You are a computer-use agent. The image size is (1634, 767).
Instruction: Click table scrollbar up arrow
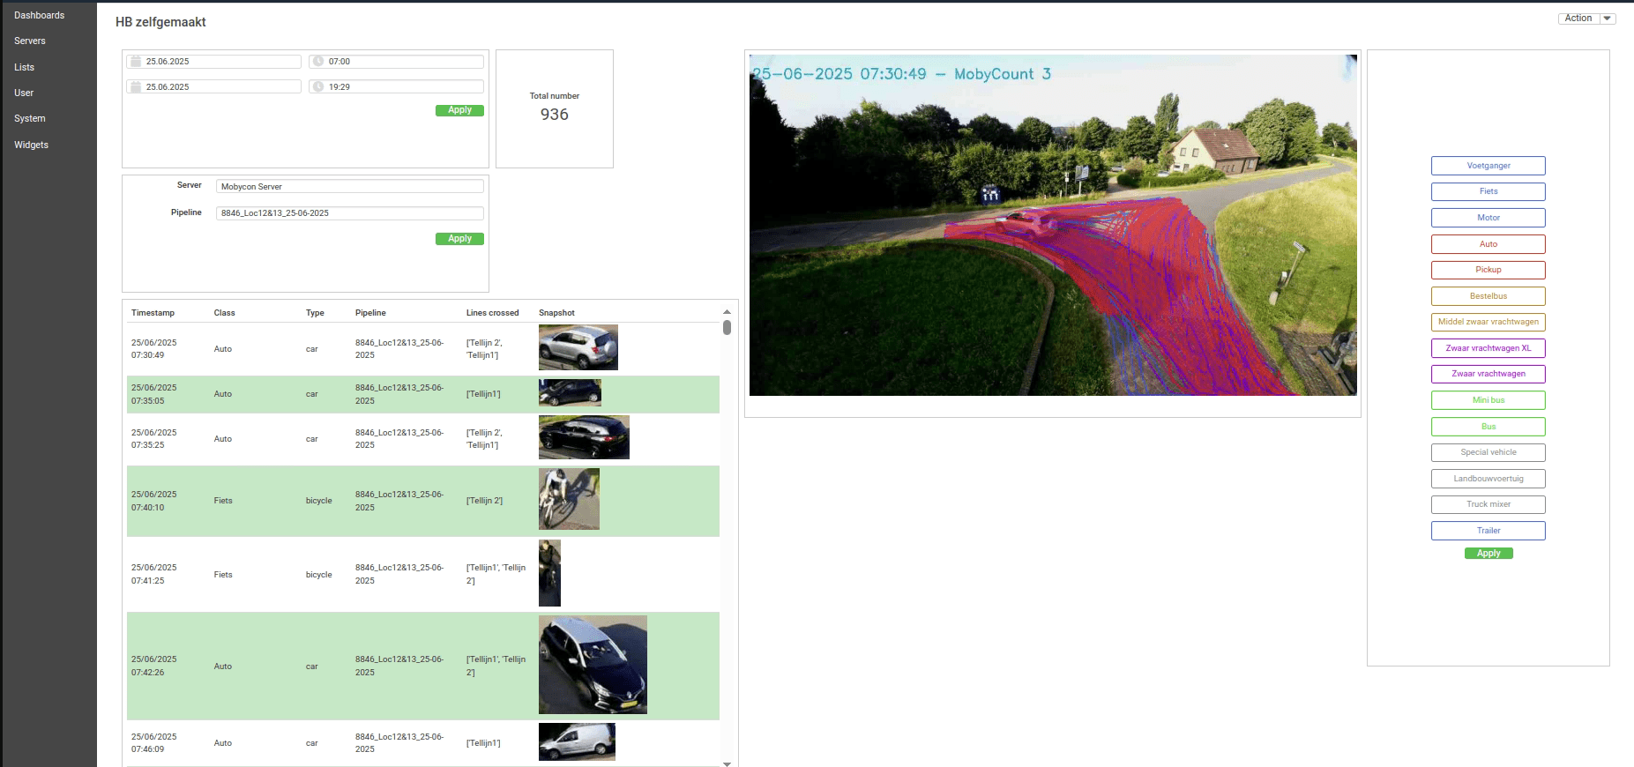click(727, 312)
